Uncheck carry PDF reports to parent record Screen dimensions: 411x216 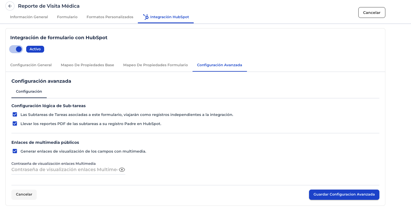[x=15, y=124]
